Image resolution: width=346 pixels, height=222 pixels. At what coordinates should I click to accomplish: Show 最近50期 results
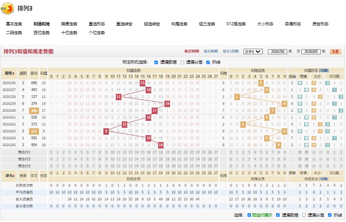coord(192,51)
